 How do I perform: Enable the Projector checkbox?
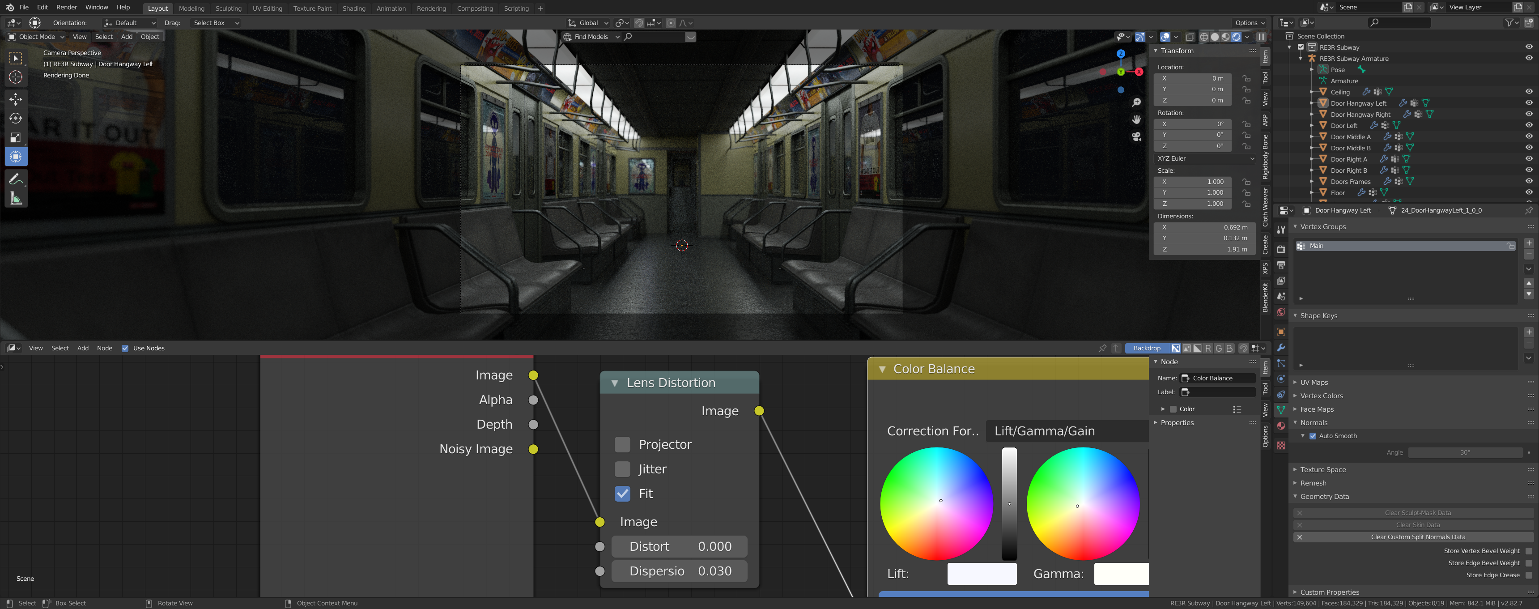[622, 444]
